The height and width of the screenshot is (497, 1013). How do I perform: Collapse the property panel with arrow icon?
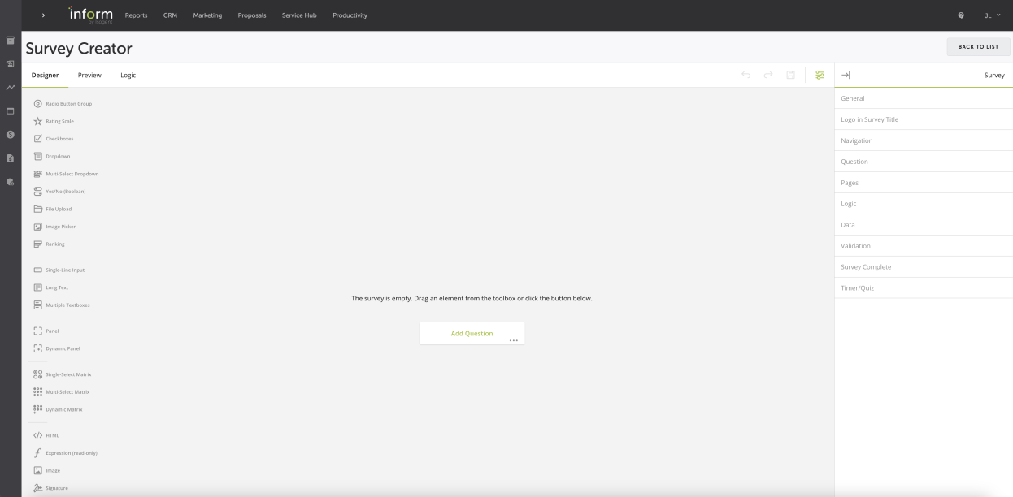(x=846, y=75)
